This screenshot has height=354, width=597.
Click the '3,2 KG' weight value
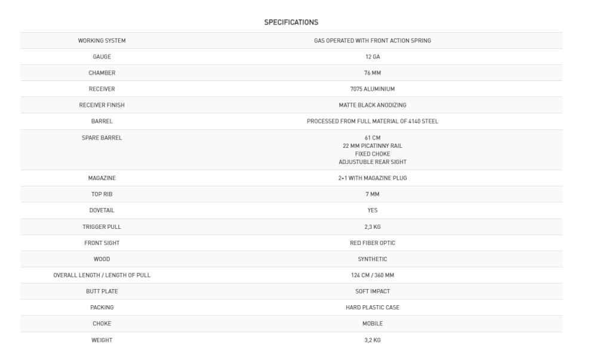tap(373, 340)
